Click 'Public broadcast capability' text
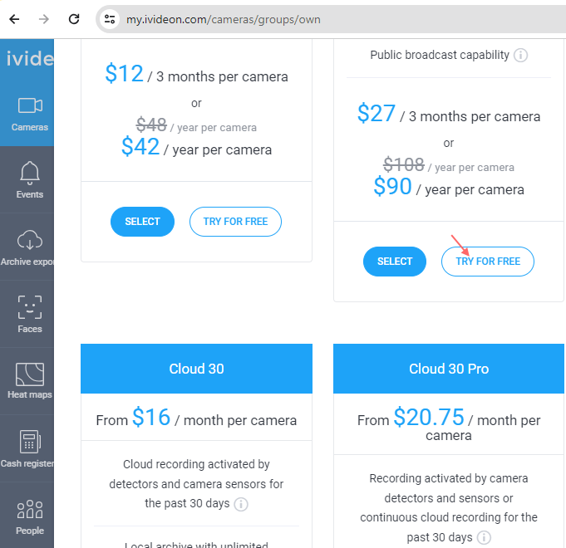The image size is (566, 548). [x=440, y=55]
